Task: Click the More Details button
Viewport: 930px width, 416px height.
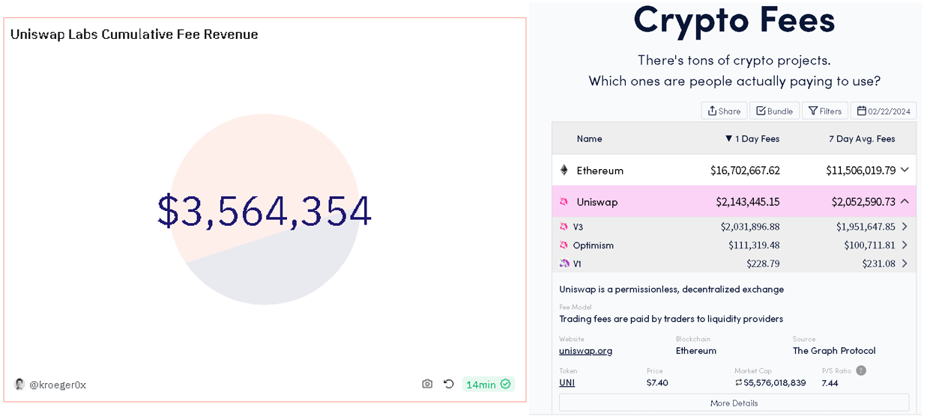Action: [x=734, y=403]
